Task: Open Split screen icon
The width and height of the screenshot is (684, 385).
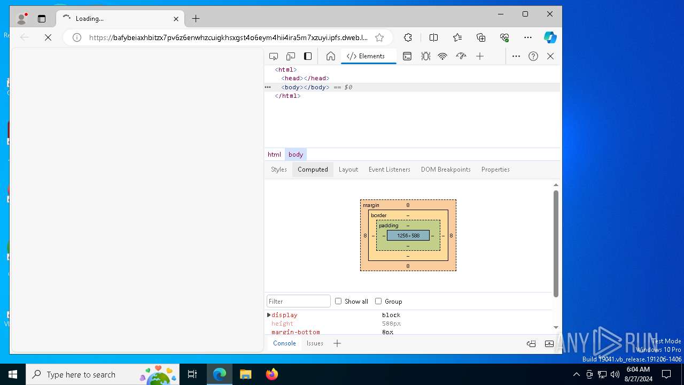Action: coord(434,37)
